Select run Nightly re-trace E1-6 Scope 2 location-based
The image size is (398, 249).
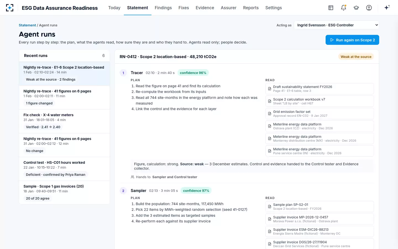pyautogui.click(x=64, y=74)
